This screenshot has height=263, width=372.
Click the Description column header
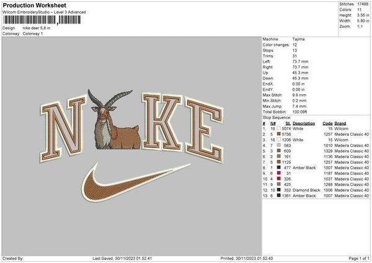tap(304, 123)
